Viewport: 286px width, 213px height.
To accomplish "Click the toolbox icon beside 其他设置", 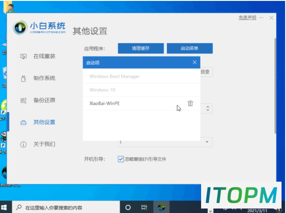I will pos(23,123).
